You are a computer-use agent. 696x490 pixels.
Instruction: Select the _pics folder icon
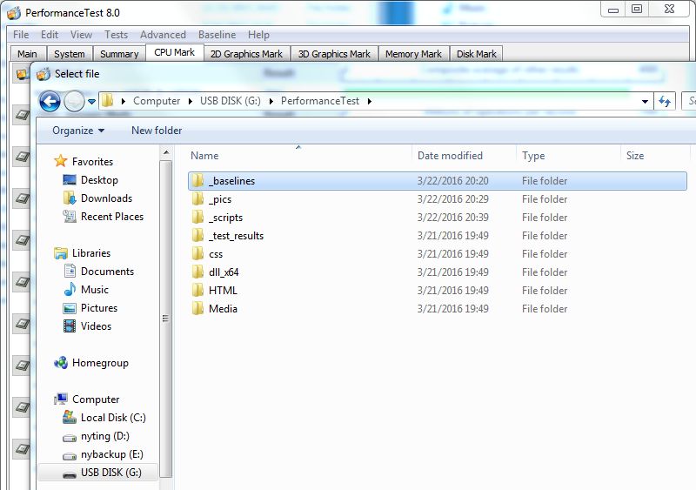pos(197,198)
